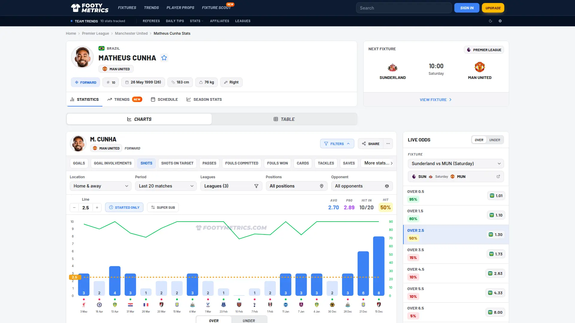Screen dimensions: 575x323
Task: Open Player Props in top navigation
Action: pyautogui.click(x=180, y=8)
